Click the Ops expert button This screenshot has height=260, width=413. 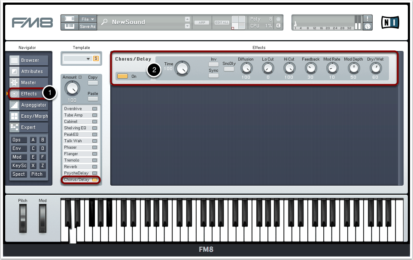click(x=19, y=140)
